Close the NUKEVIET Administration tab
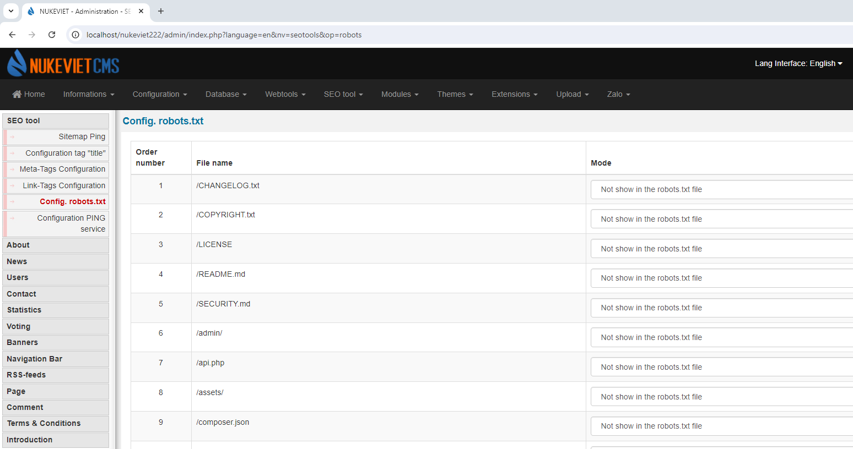This screenshot has width=853, height=449. pos(141,11)
